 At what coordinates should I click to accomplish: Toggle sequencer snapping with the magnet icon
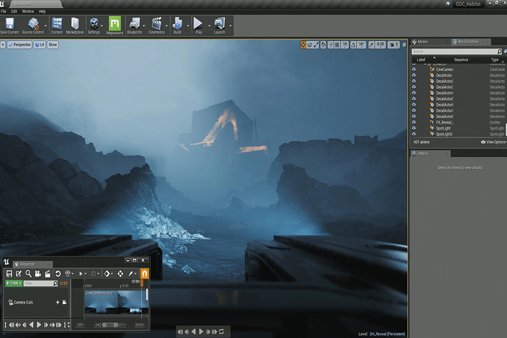tap(145, 274)
